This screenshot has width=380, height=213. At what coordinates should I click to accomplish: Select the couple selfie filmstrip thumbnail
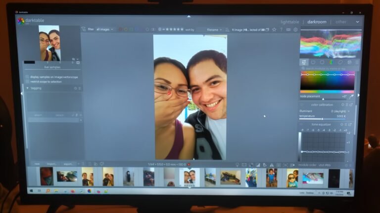(190, 177)
